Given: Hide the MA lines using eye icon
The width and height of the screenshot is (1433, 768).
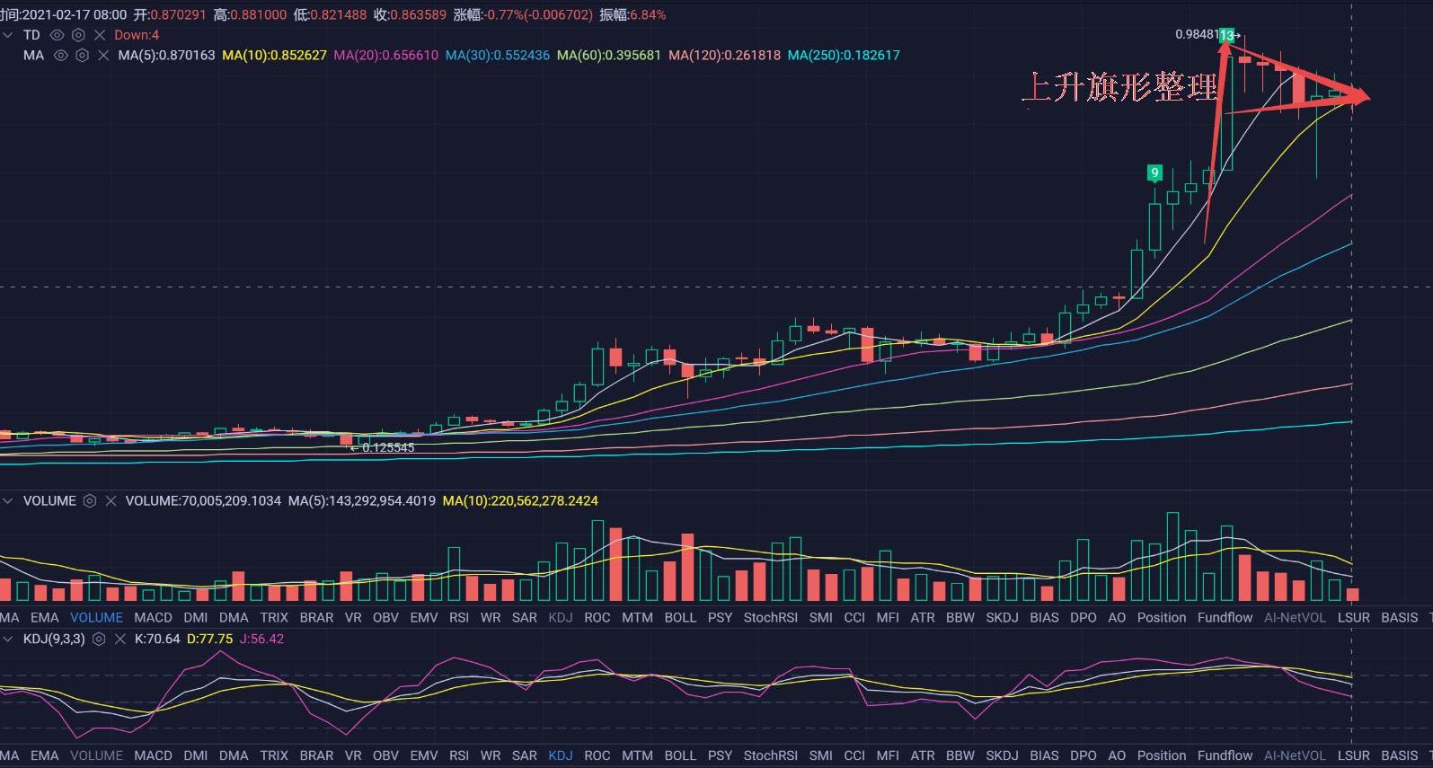Looking at the screenshot, I should click(x=60, y=55).
